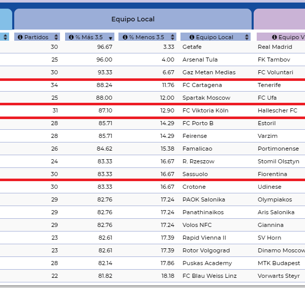The width and height of the screenshot is (305, 288).
Task: Click the Vorwarts Steyr cell
Action: pos(279,276)
